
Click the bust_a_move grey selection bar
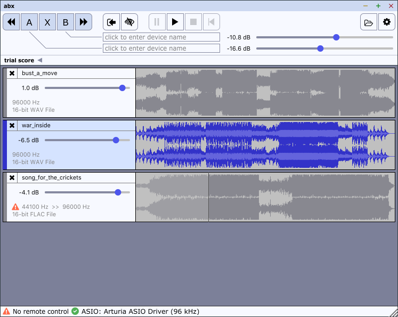click(x=5, y=93)
